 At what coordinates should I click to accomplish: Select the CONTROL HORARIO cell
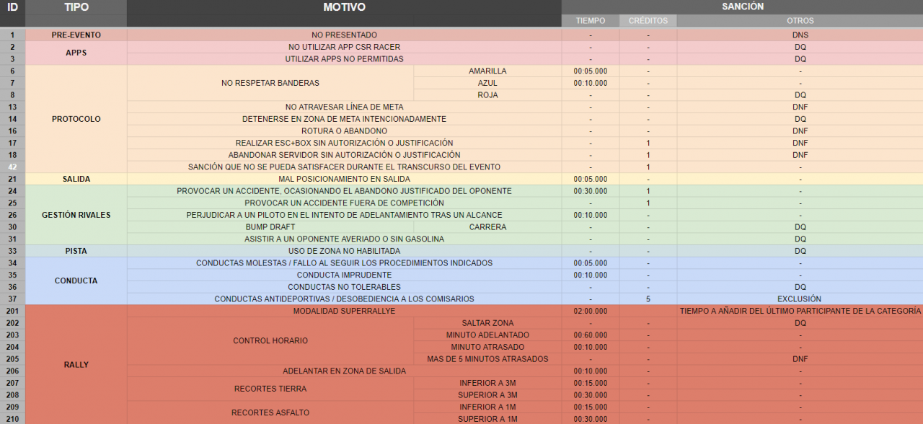point(270,340)
